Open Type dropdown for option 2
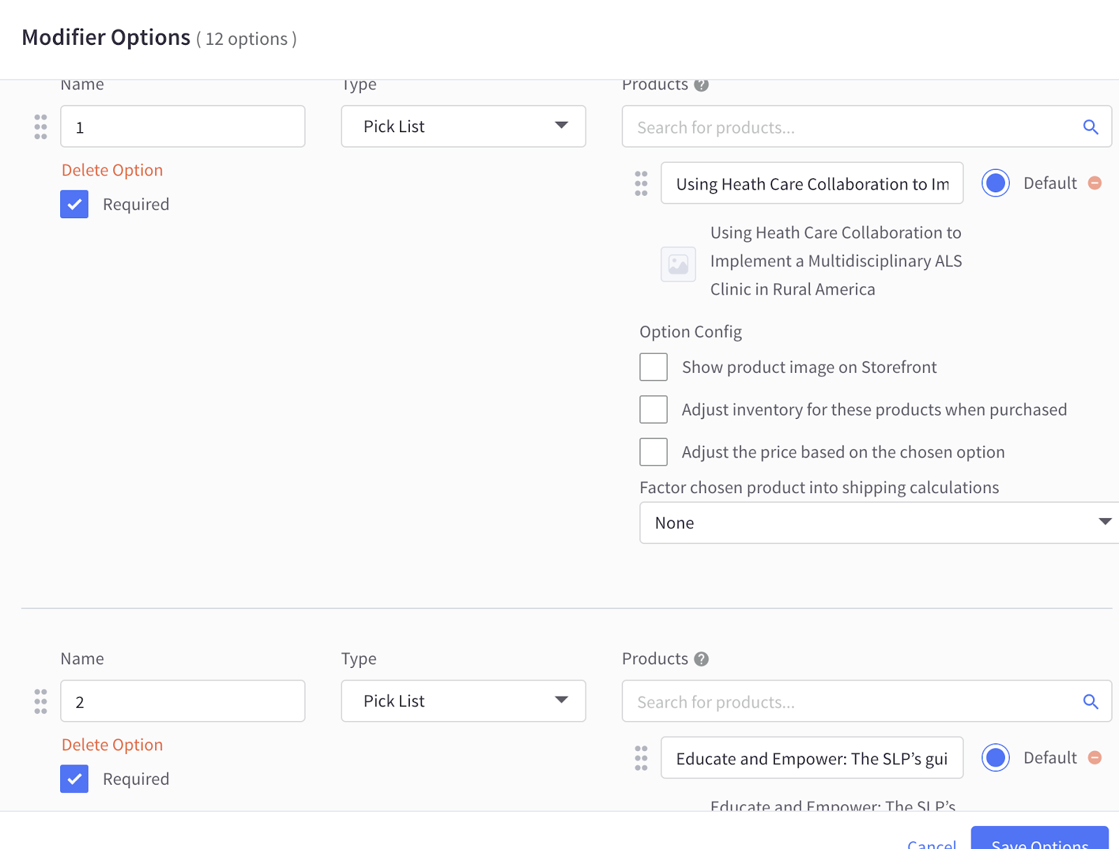Screen dimensions: 1119x849 (463, 701)
